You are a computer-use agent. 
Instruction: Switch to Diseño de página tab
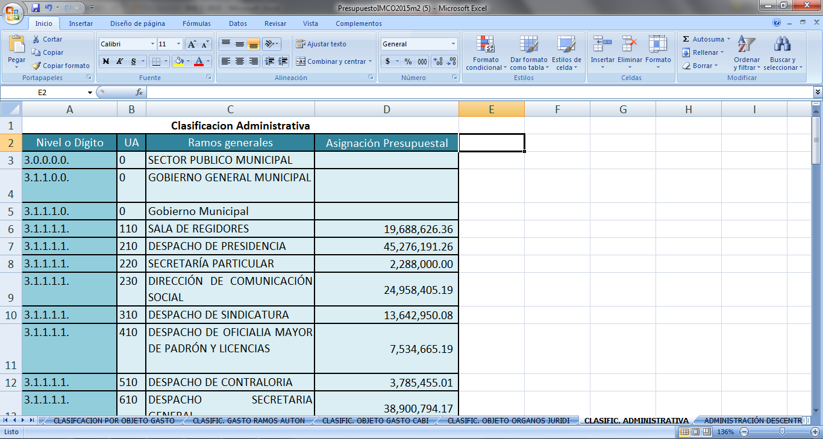(137, 23)
